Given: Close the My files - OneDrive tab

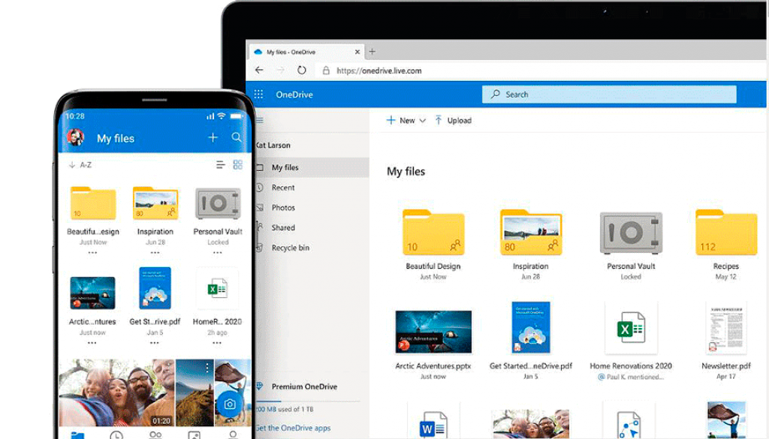Looking at the screenshot, I should (x=357, y=52).
